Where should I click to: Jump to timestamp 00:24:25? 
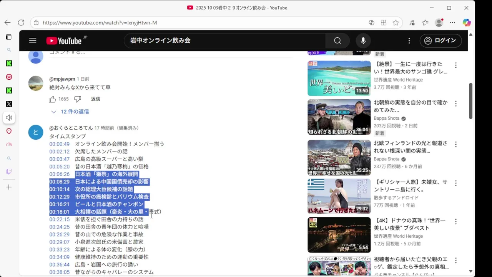tap(59, 227)
